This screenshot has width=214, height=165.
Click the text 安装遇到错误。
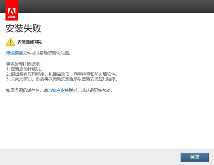pos(30,42)
